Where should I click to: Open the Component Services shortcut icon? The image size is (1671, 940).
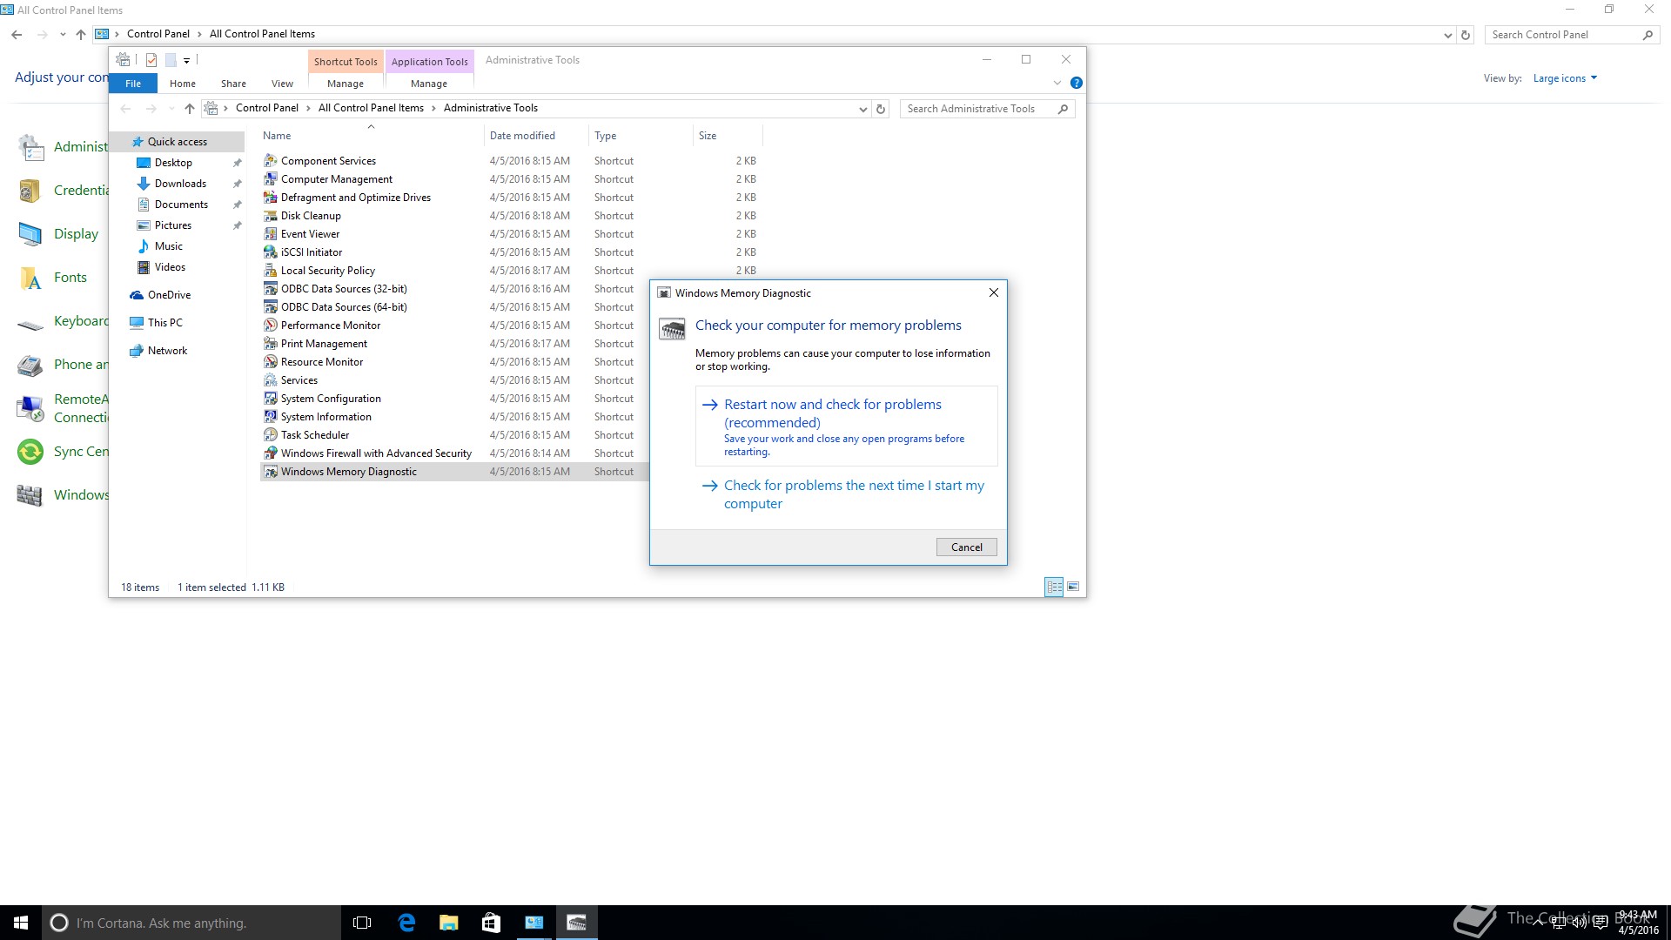[x=271, y=160]
